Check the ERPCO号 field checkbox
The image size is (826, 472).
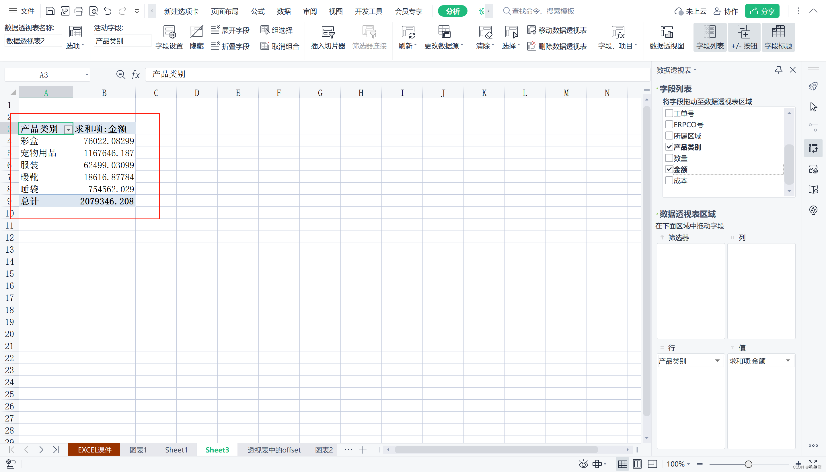click(669, 124)
